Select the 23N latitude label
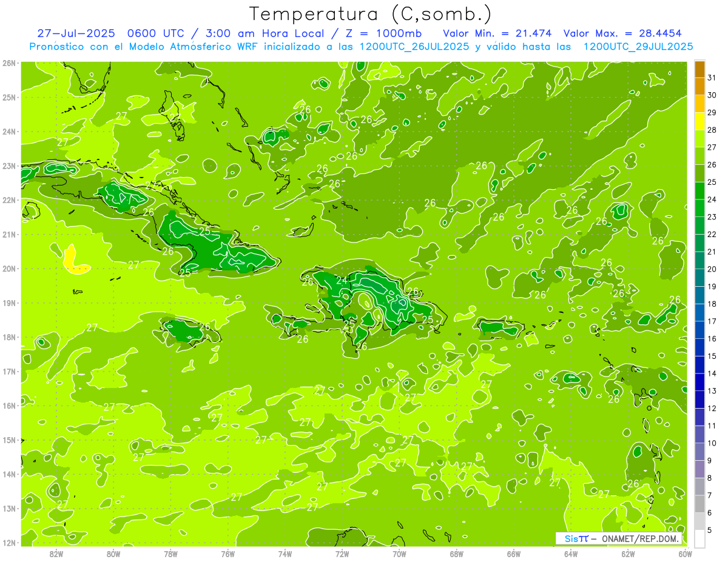 pyautogui.click(x=8, y=166)
